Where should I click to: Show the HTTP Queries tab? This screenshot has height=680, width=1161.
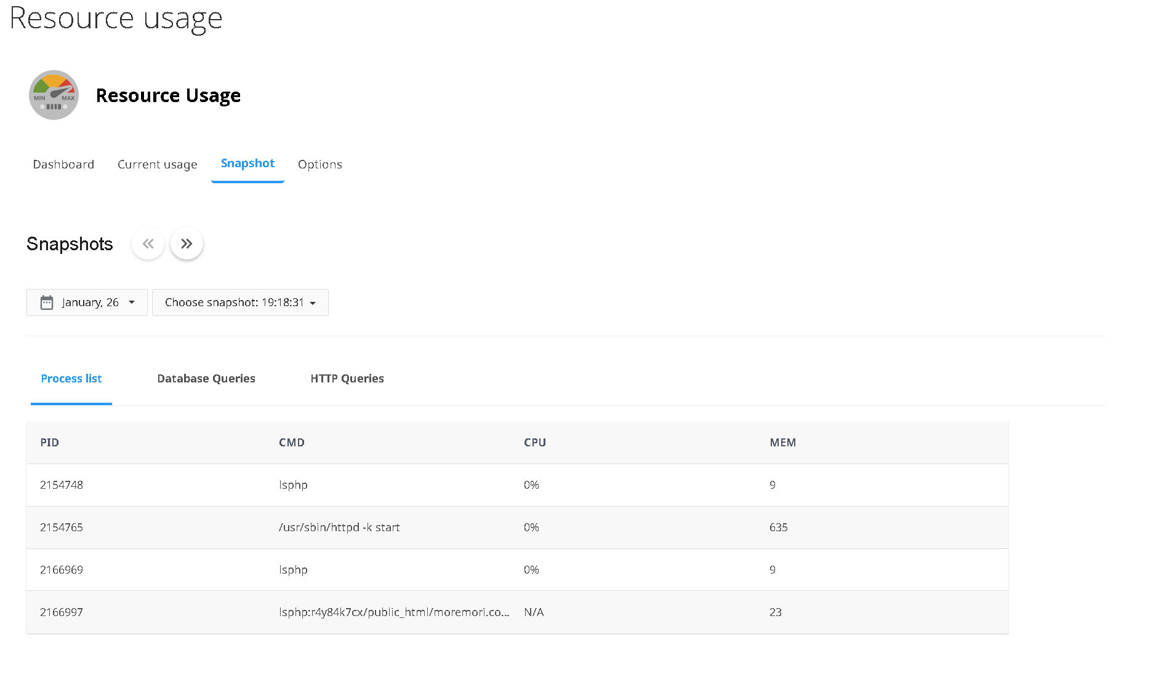[347, 379]
